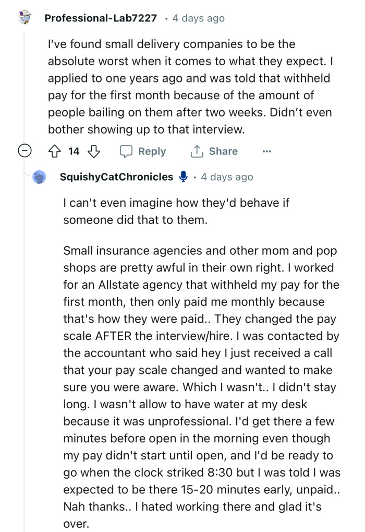Viewport: 365px width, 532px height.
Task: Open the "..." overflow options icon
Action: tap(267, 151)
